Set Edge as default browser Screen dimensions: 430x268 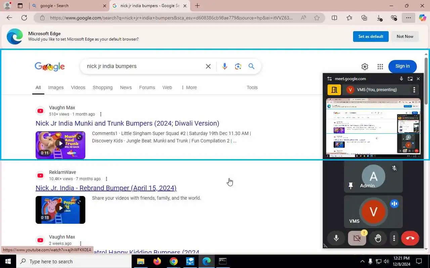[371, 37]
